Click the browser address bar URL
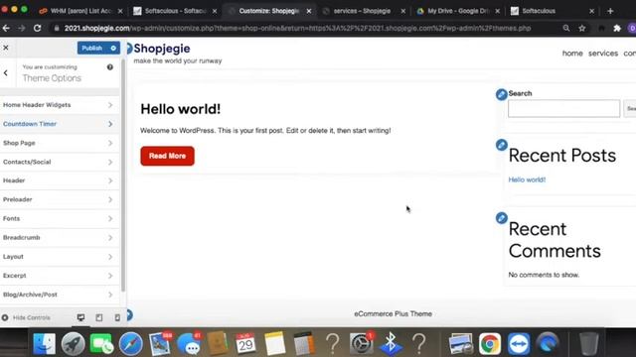 (x=297, y=28)
